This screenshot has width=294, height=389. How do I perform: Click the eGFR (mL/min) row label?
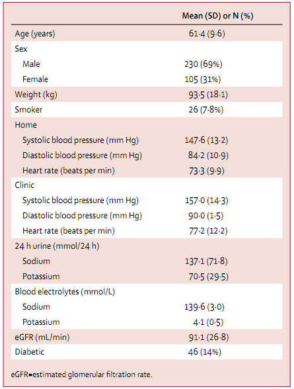coord(42,337)
